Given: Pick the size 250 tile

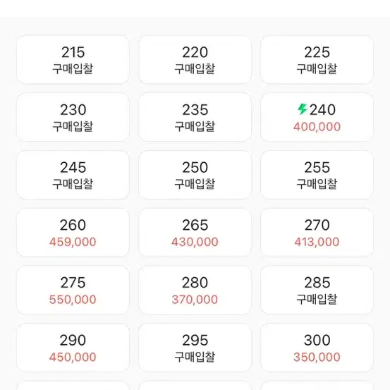Looking at the screenshot, I should [x=195, y=175].
